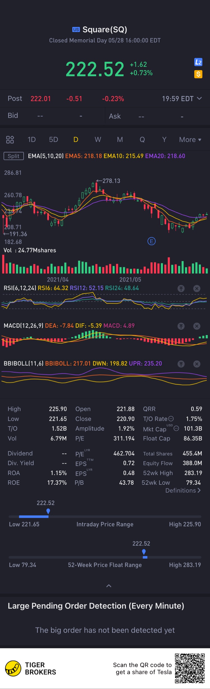
Task: Tap the Large Pending Order Detection heading
Action: coord(96,606)
